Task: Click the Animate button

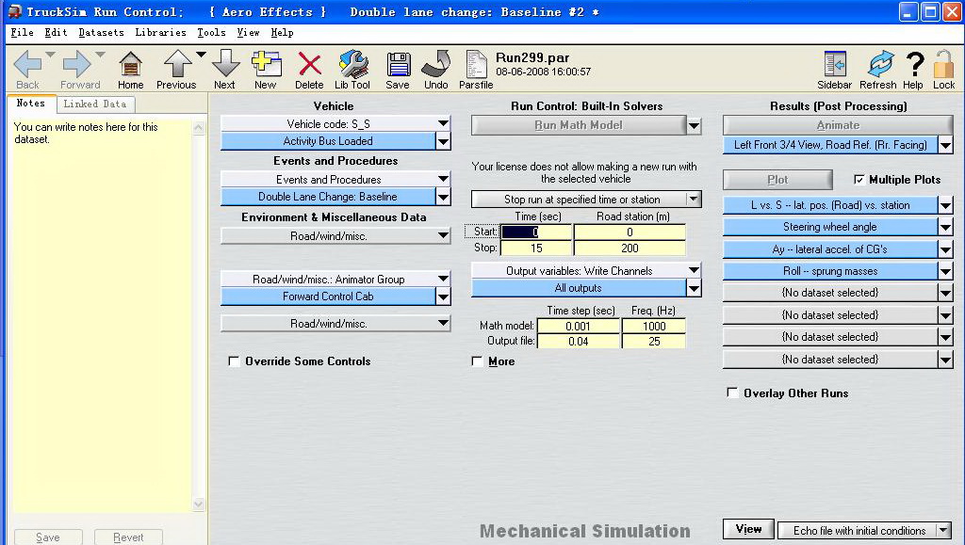Action: coord(838,125)
